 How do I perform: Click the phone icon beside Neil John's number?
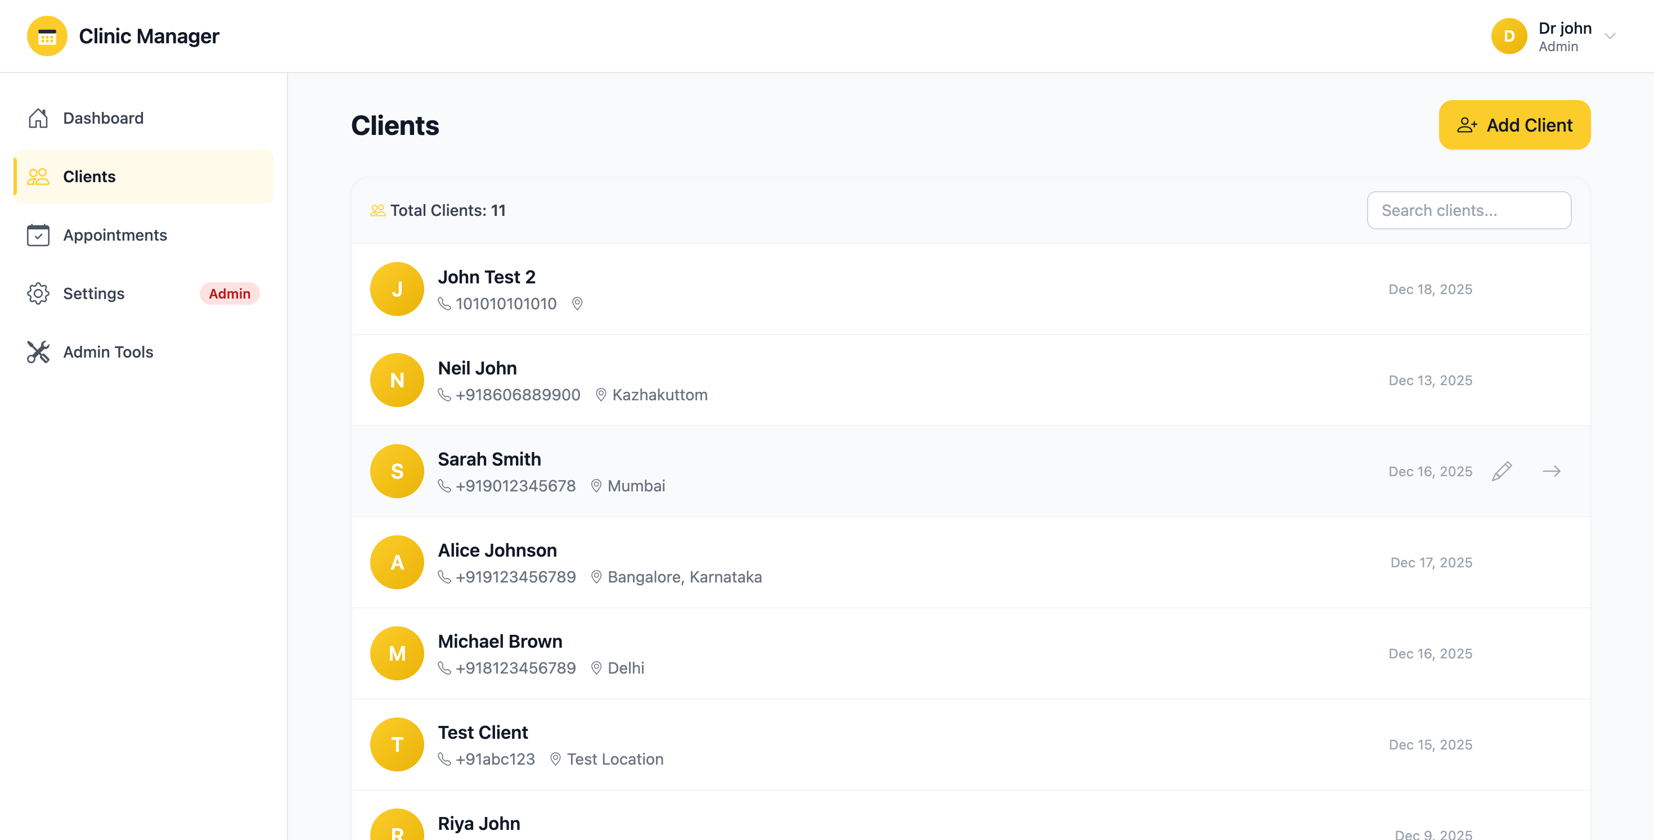pyautogui.click(x=446, y=395)
